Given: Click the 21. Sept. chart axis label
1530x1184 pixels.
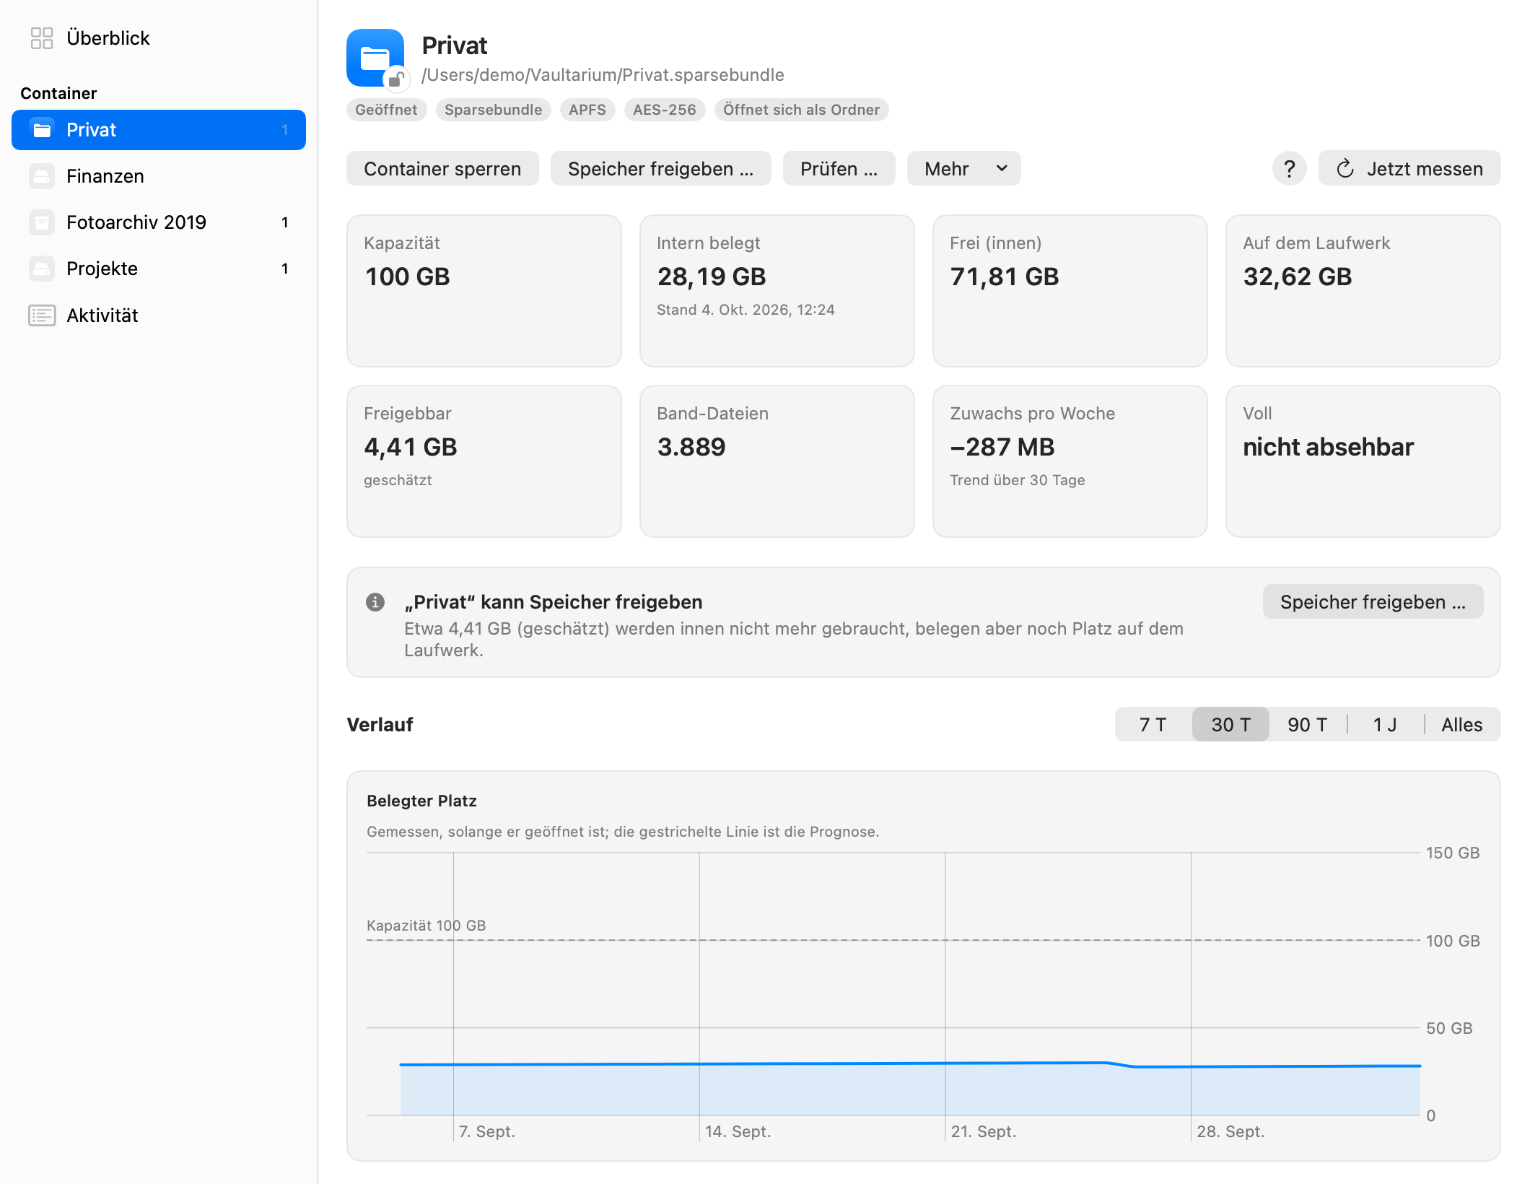Looking at the screenshot, I should tap(983, 1131).
